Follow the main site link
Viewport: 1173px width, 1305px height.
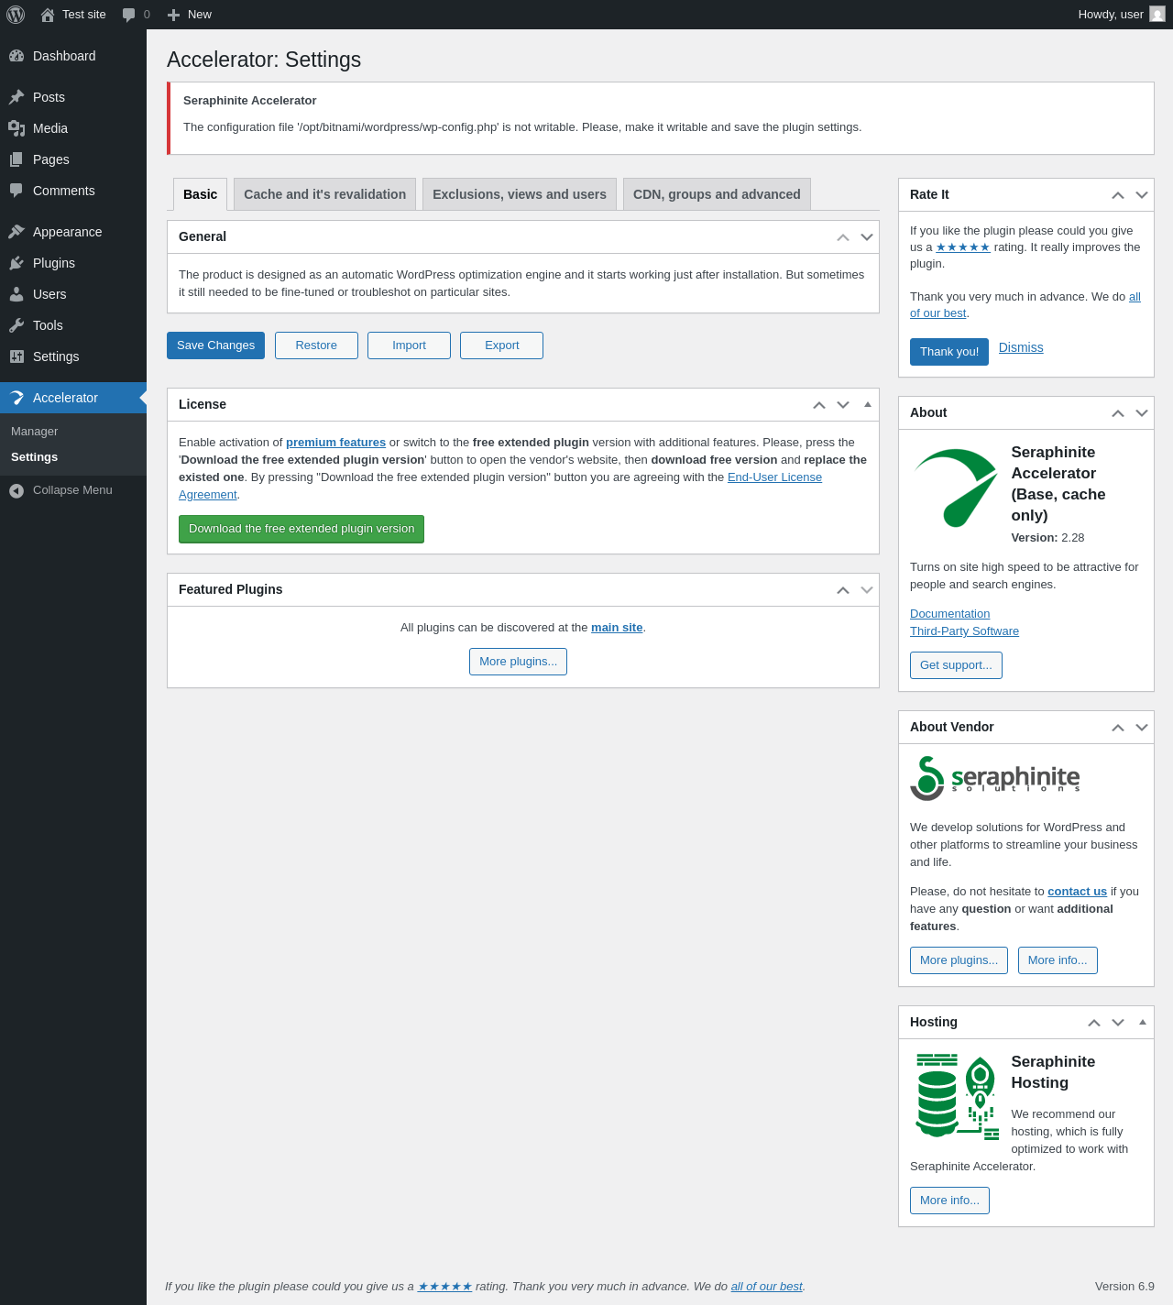617,628
